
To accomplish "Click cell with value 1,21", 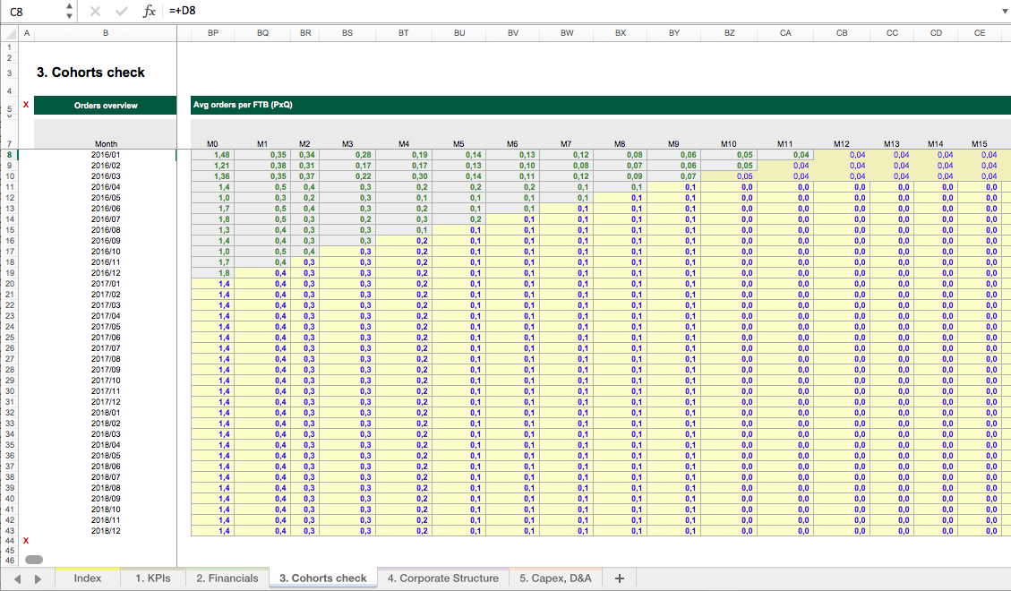I will pos(213,166).
